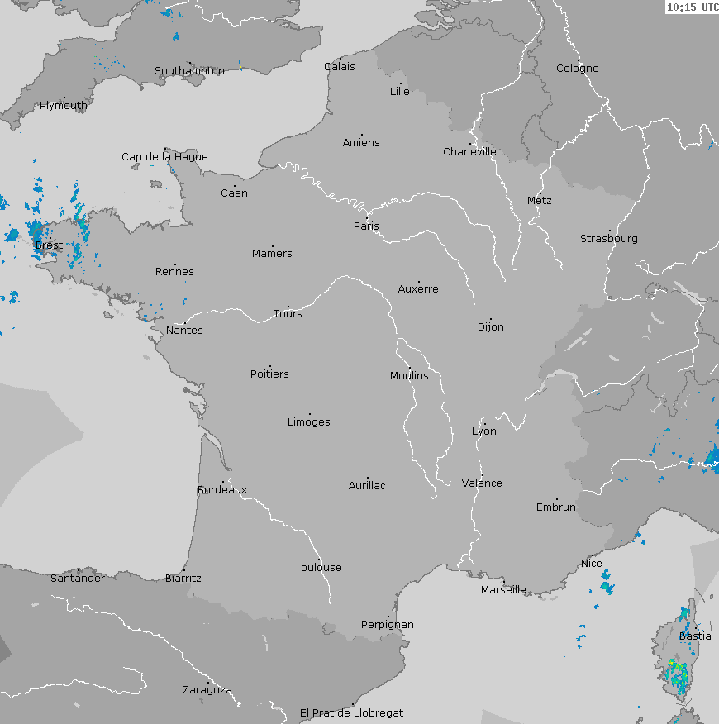Select the Plymouth city label
This screenshot has height=724, width=719.
[63, 106]
